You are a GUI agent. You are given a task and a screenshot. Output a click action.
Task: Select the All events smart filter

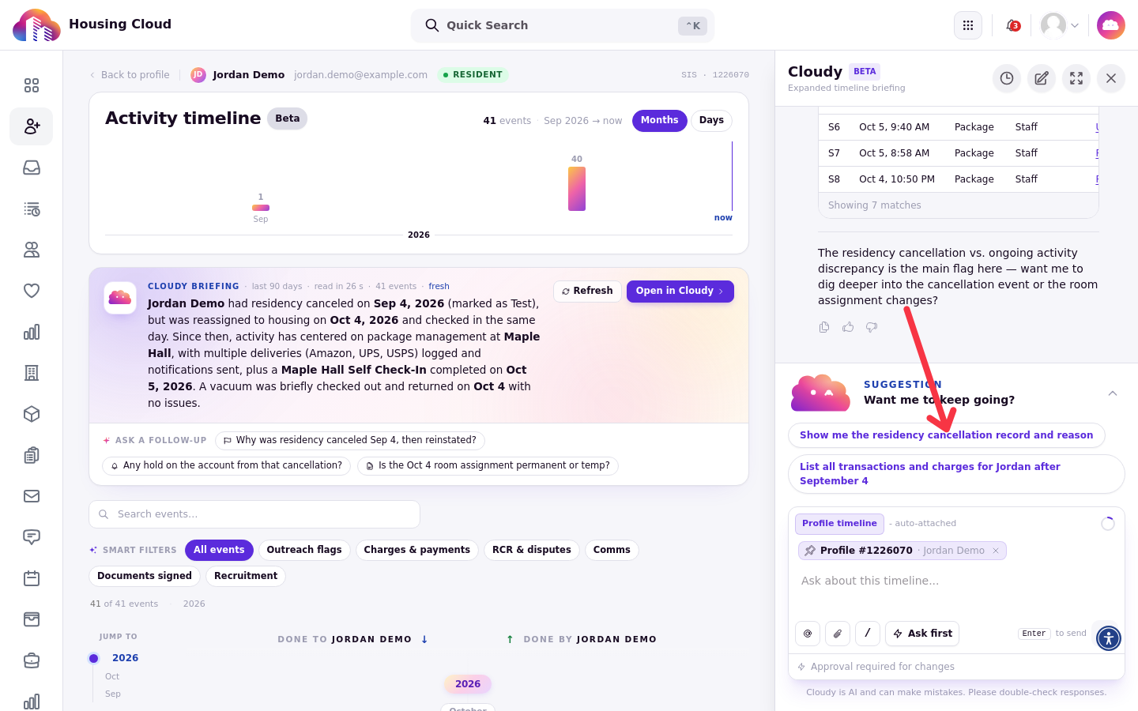[x=219, y=550]
